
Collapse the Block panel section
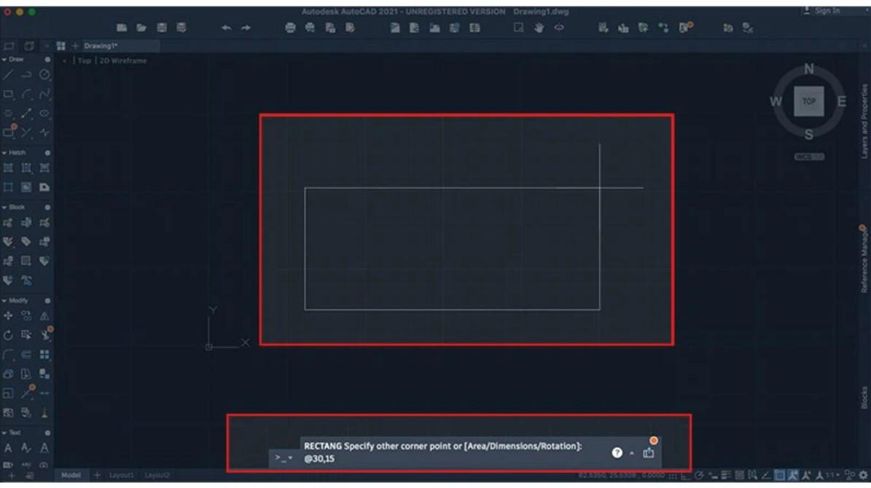(4, 207)
